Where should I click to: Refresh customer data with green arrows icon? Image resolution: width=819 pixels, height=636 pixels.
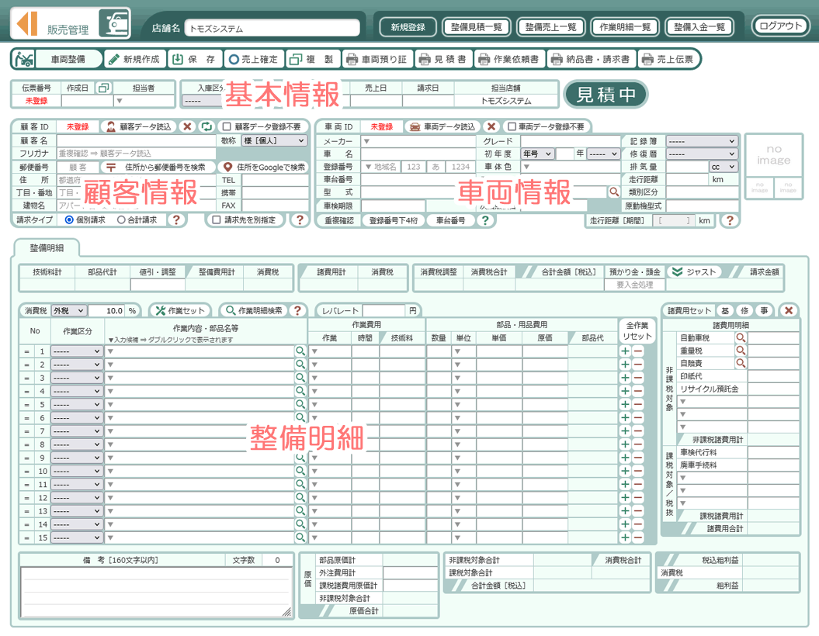pos(206,126)
